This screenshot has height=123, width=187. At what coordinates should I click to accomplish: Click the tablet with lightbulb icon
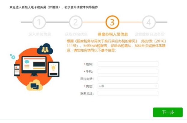pyautogui.click(x=54, y=69)
